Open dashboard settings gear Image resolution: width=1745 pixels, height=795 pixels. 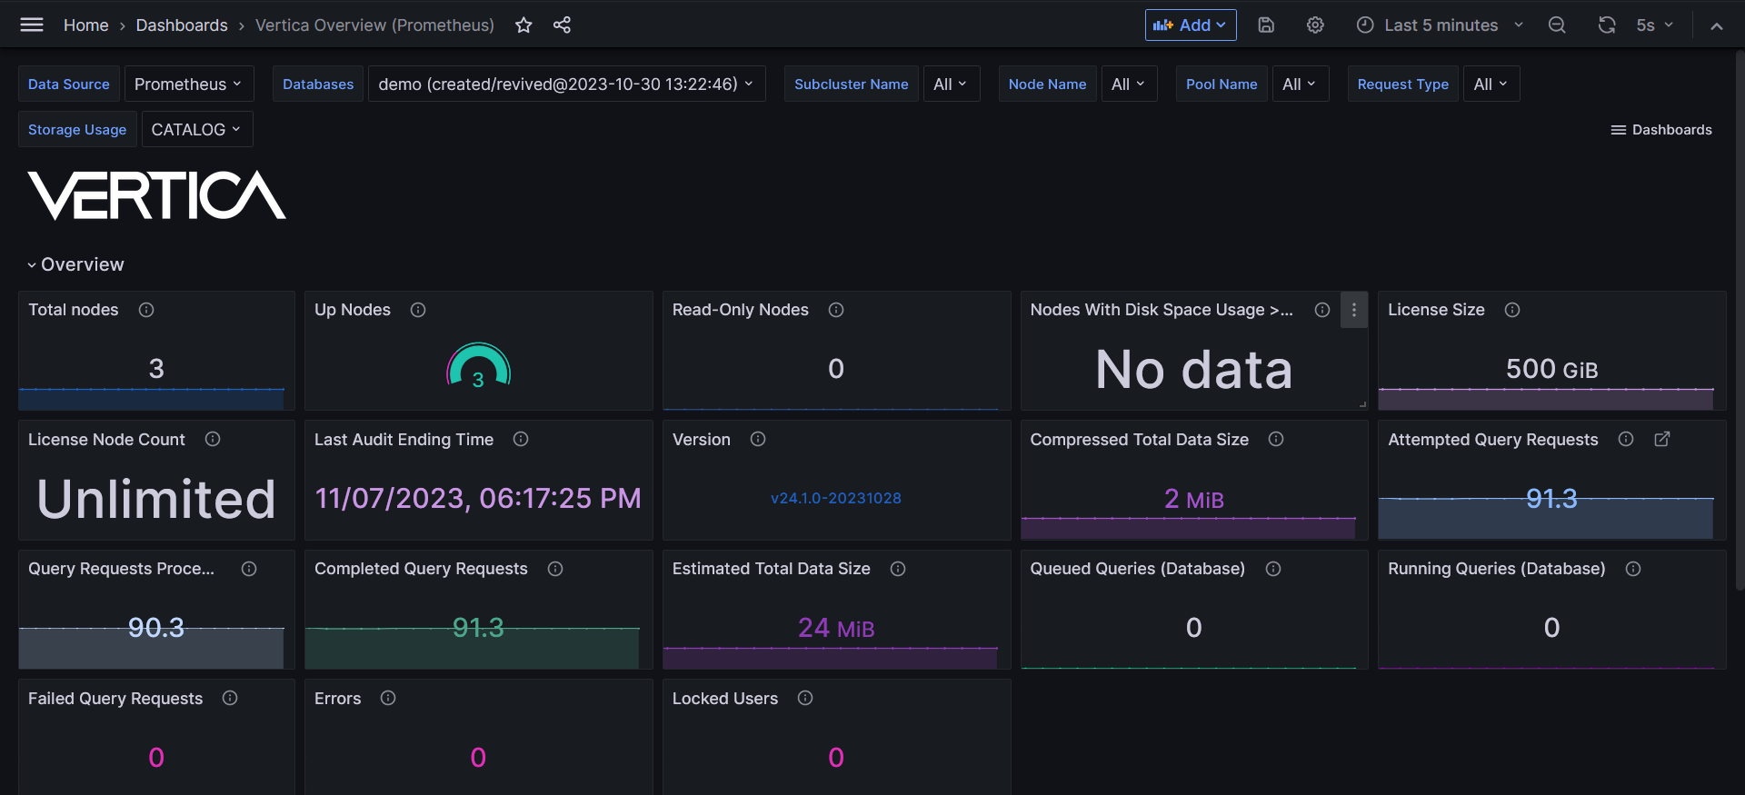1315,25
